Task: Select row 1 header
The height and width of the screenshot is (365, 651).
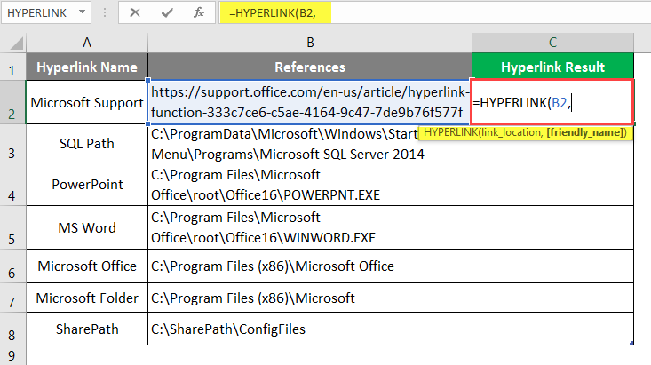Action: pos(12,67)
